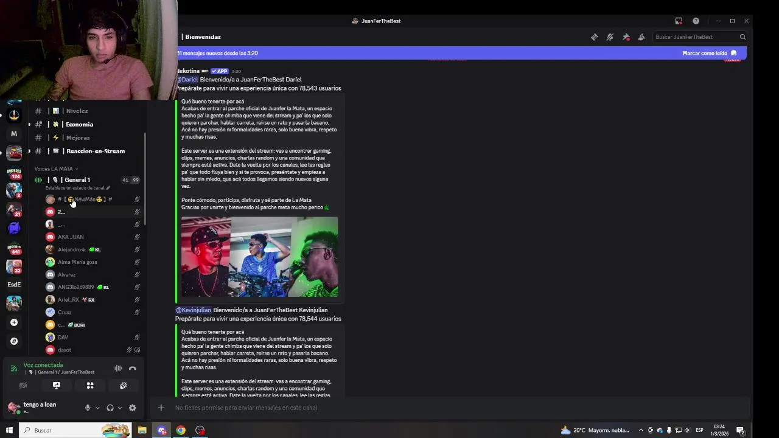Open the red car server icon

[x=14, y=153]
